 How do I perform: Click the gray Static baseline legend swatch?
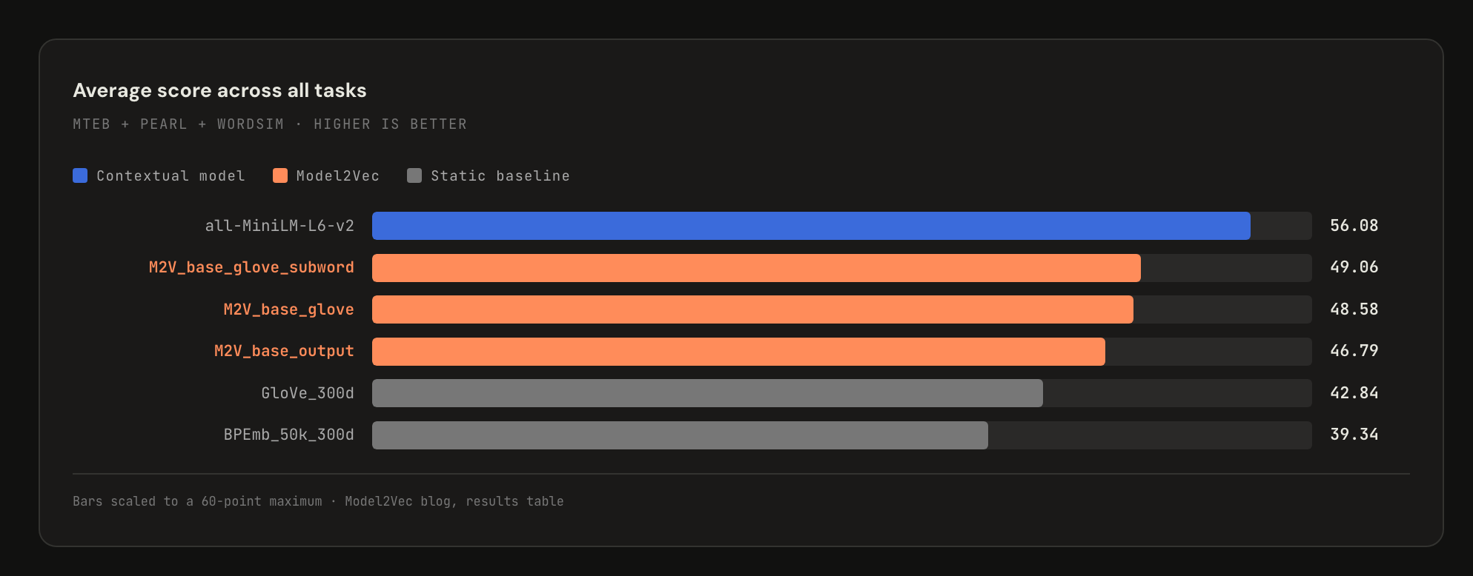pos(414,175)
